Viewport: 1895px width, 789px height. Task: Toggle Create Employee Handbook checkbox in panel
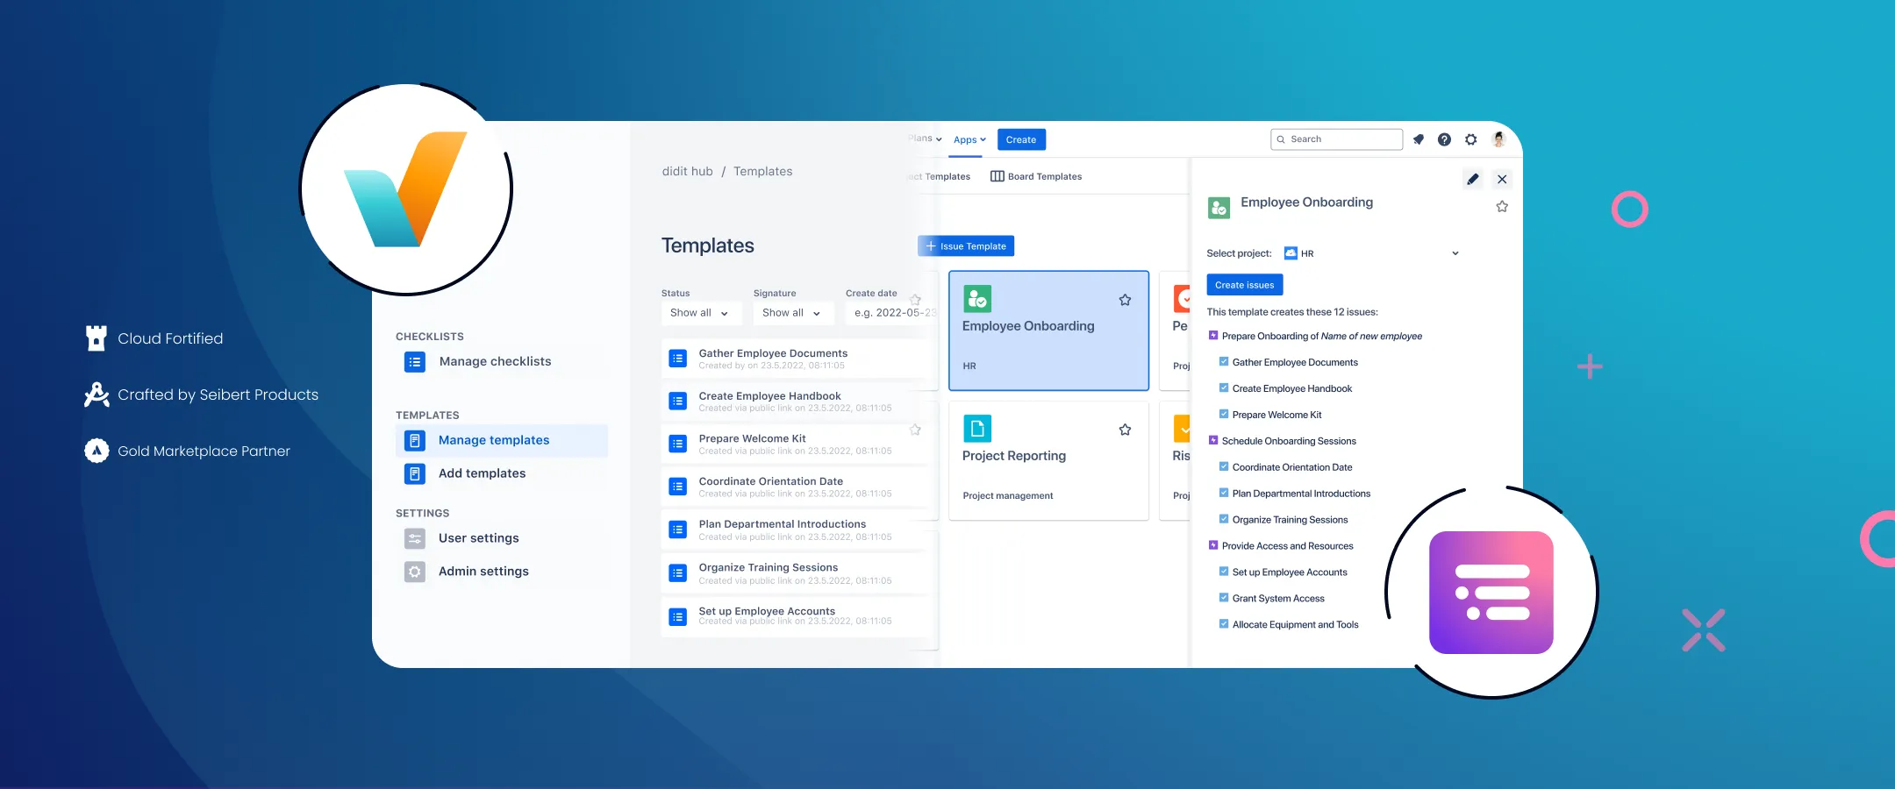coord(1224,387)
